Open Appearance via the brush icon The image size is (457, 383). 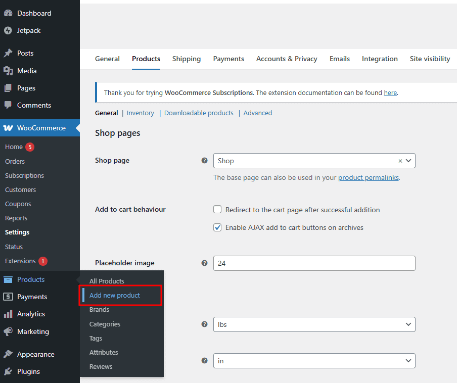[9, 354]
